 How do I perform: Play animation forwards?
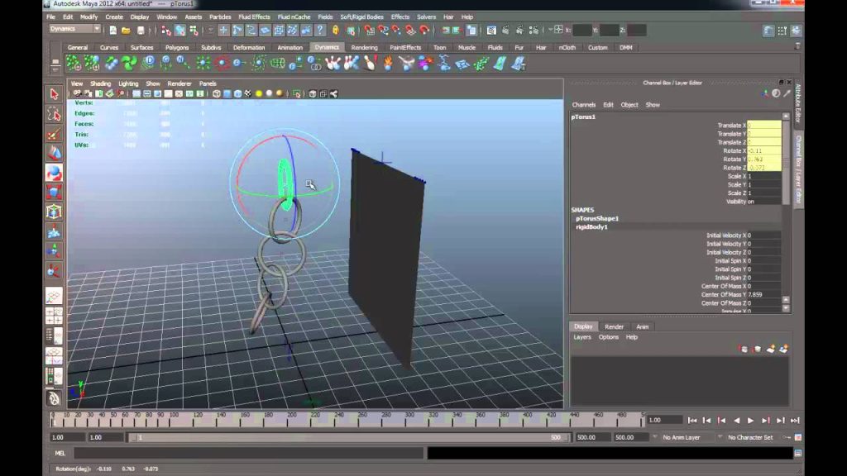tap(750, 421)
